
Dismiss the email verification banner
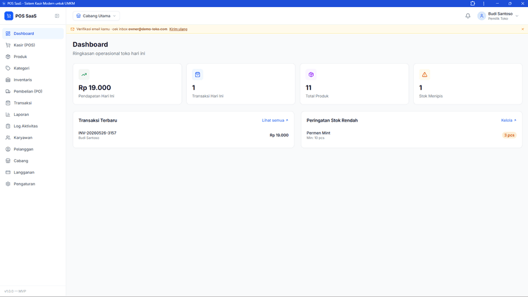point(523,29)
